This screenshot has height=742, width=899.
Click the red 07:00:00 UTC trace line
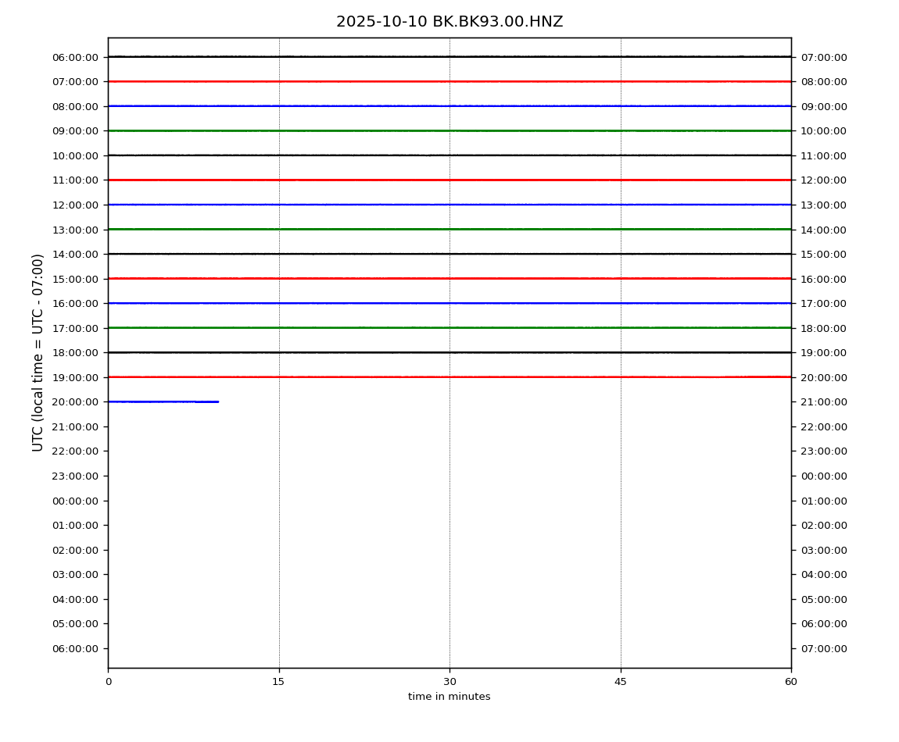click(x=449, y=81)
